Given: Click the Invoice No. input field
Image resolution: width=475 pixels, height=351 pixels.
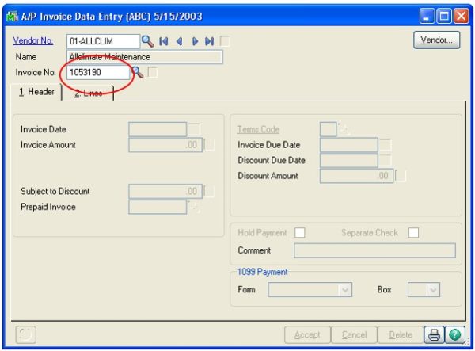Looking at the screenshot, I should coord(98,72).
